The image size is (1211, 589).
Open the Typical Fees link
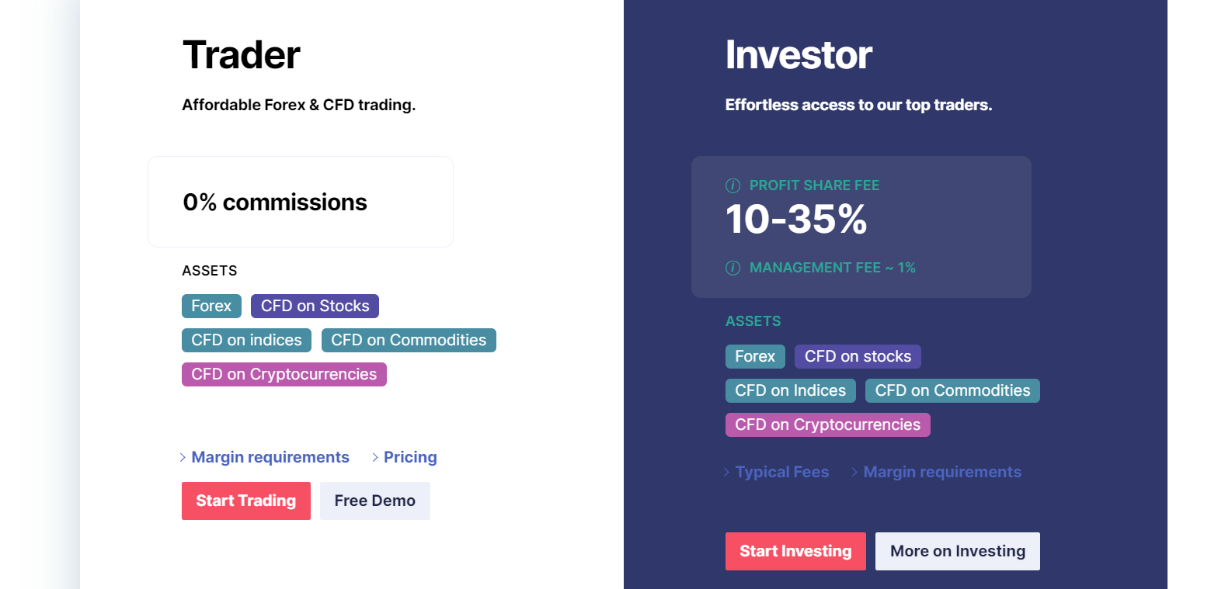781,472
